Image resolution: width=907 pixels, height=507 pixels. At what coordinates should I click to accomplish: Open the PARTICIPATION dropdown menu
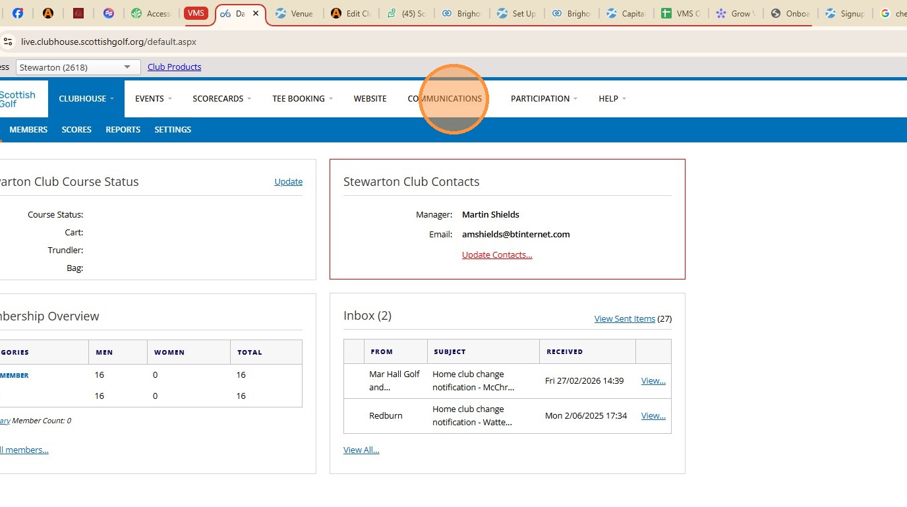[x=544, y=99]
